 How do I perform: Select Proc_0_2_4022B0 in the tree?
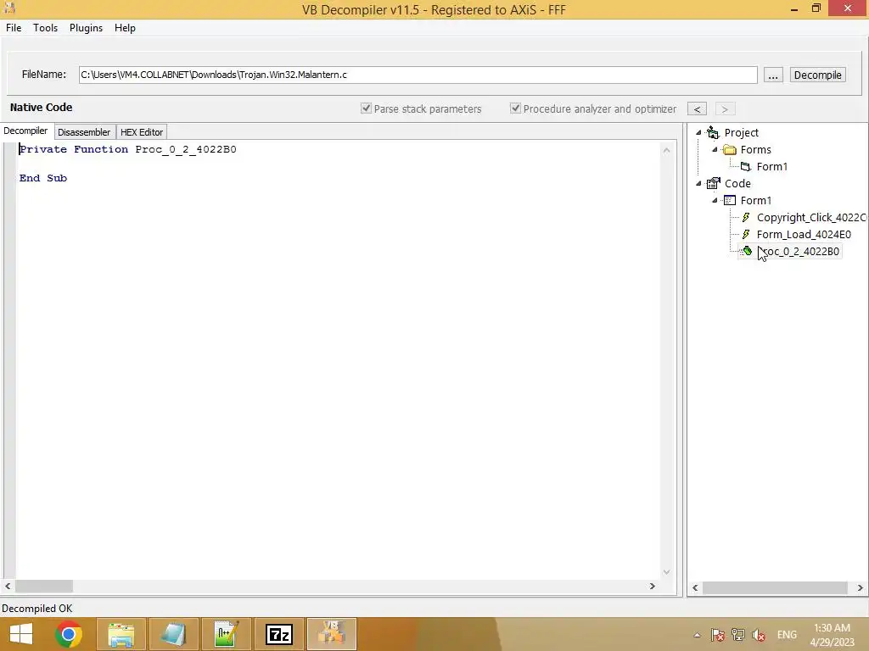pos(799,251)
